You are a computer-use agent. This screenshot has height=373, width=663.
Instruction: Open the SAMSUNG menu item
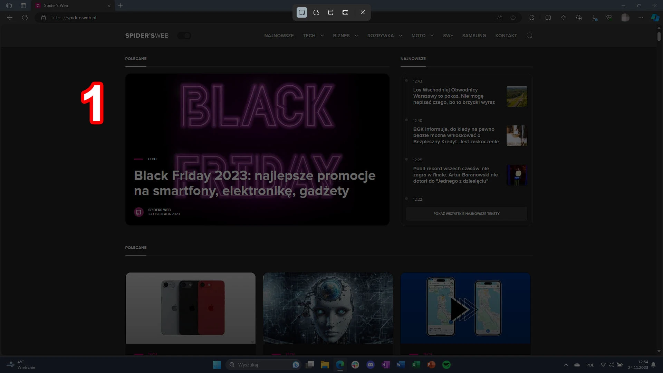coord(474,36)
